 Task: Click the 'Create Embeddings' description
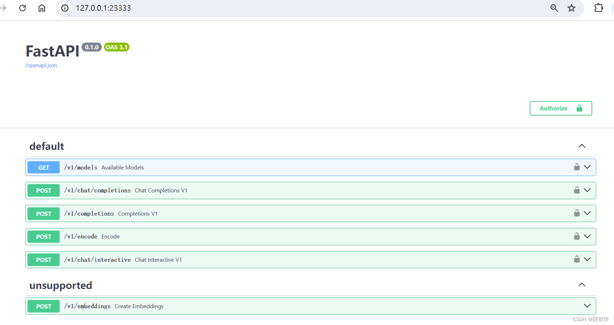pos(139,306)
